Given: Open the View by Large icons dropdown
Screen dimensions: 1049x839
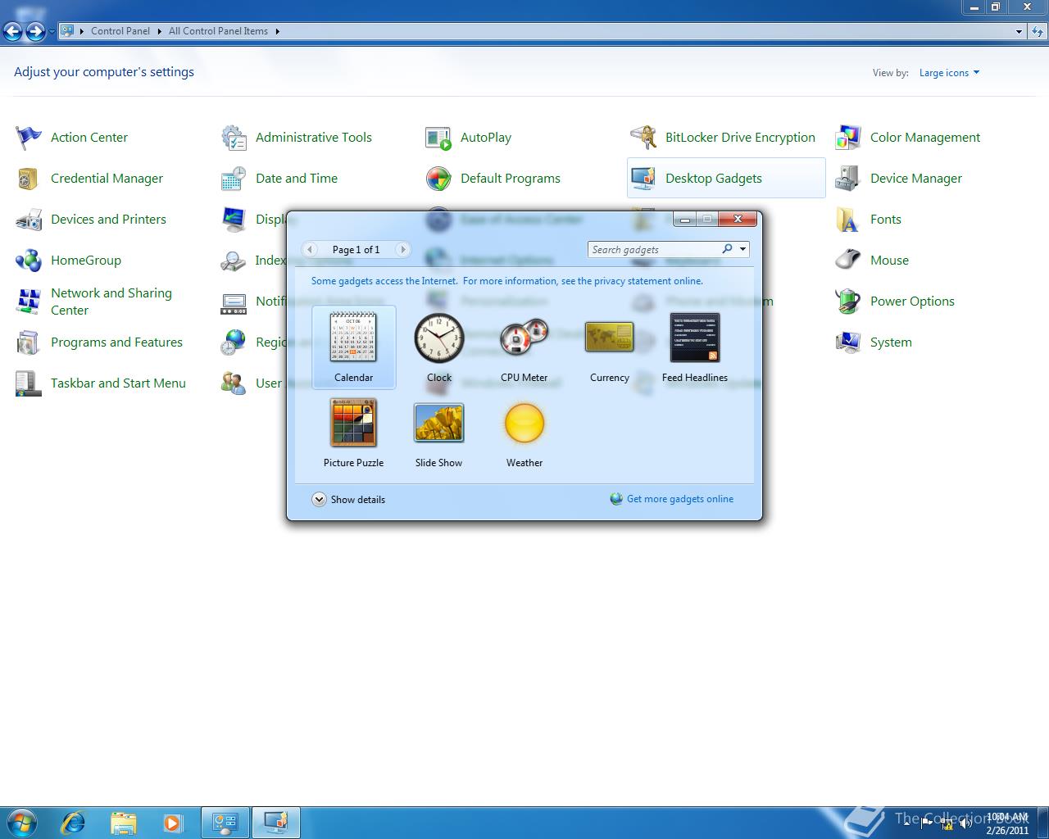Looking at the screenshot, I should pyautogui.click(x=949, y=73).
